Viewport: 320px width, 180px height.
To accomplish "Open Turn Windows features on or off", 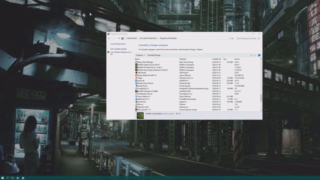I will tap(121, 53).
